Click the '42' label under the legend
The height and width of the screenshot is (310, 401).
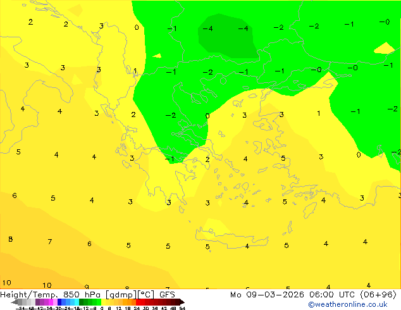click(x=164, y=308)
